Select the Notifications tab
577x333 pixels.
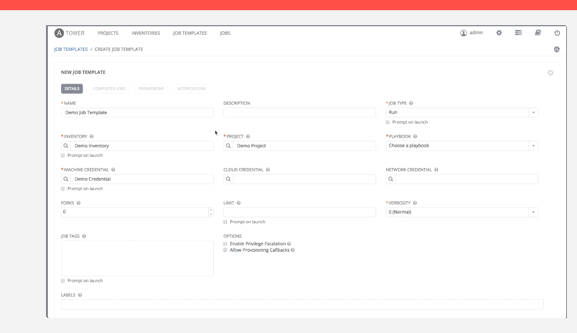click(x=191, y=88)
